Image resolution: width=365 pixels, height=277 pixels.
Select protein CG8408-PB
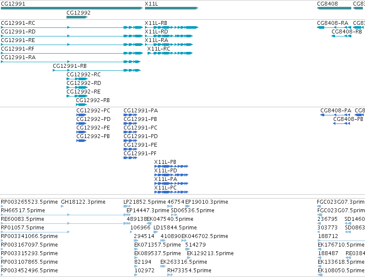348,119
